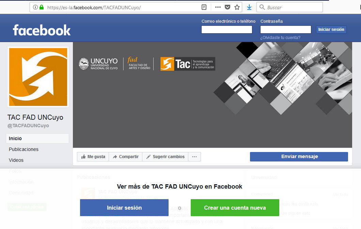Save page to Pocket icon

(227, 7)
